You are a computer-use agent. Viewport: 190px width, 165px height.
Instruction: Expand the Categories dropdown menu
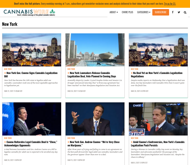pos(144,12)
